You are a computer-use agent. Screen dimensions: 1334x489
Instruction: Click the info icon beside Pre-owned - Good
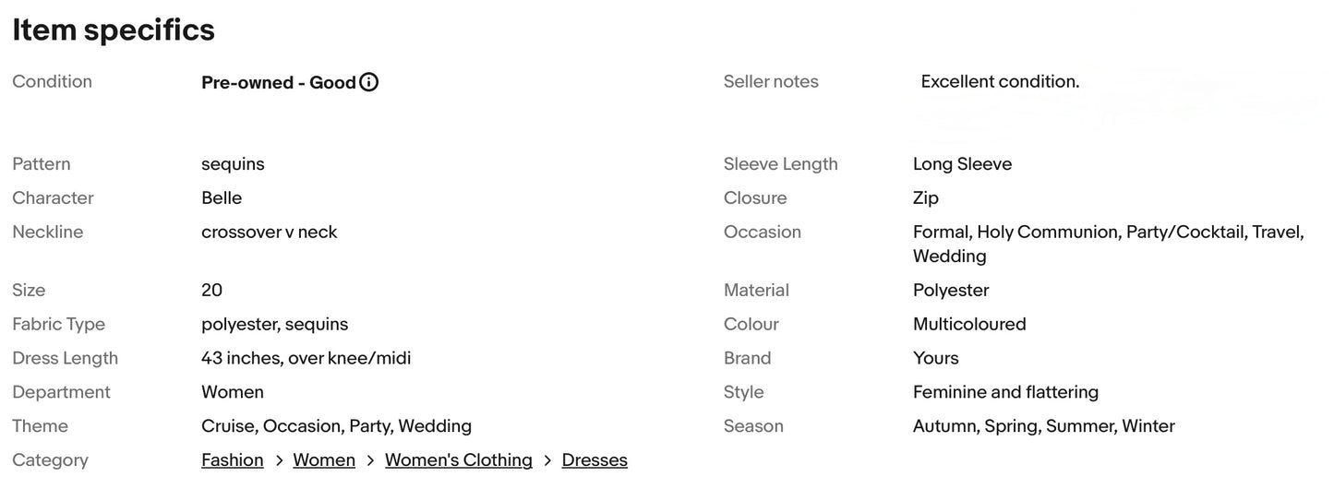click(369, 82)
